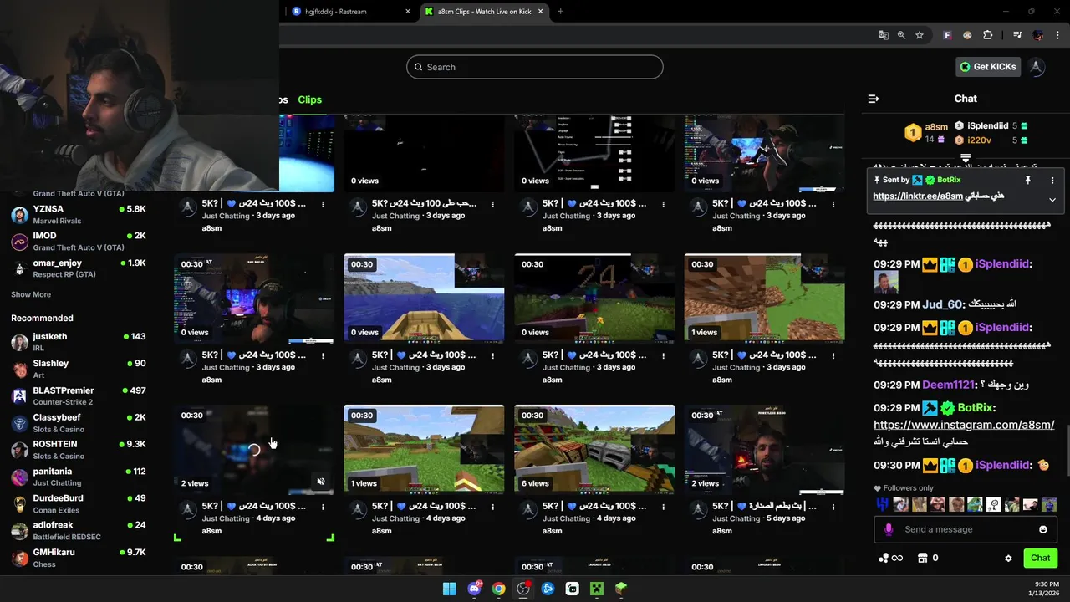Viewport: 1070px width, 602px height.
Task: Open recommended channel Classybeef
Action: click(x=79, y=422)
